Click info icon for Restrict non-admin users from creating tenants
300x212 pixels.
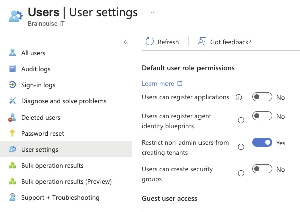(241, 147)
